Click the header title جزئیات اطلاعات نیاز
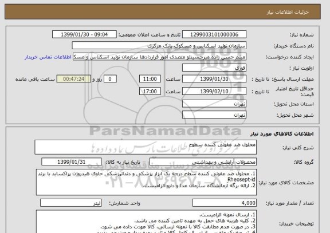 coord(288,12)
